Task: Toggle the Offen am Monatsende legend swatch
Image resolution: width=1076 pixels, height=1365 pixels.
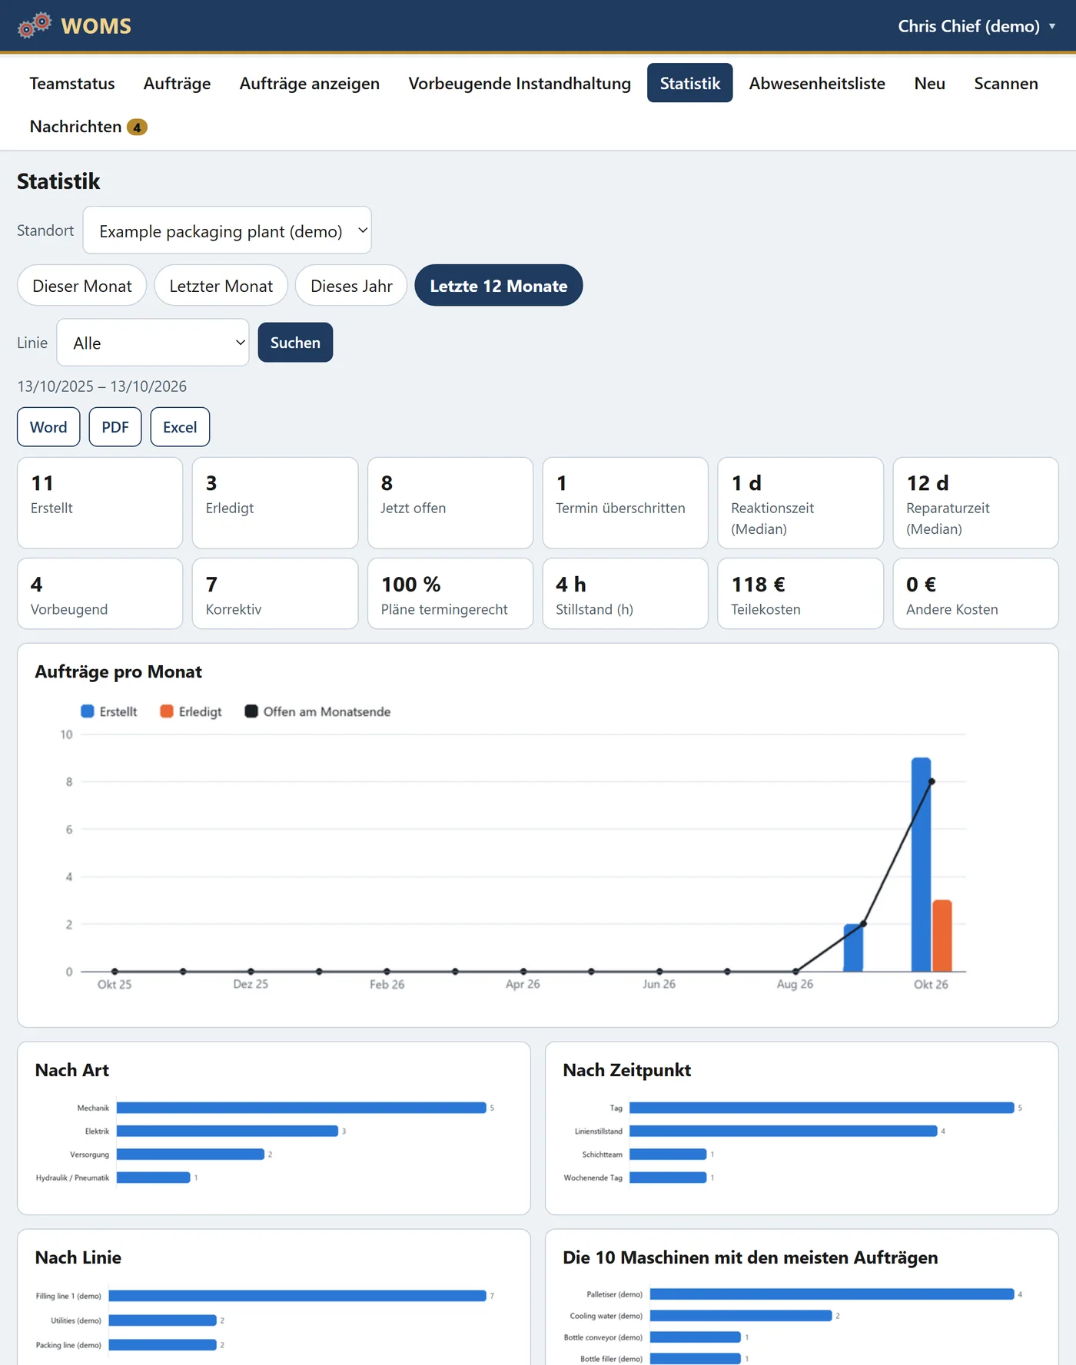Action: tap(251, 711)
